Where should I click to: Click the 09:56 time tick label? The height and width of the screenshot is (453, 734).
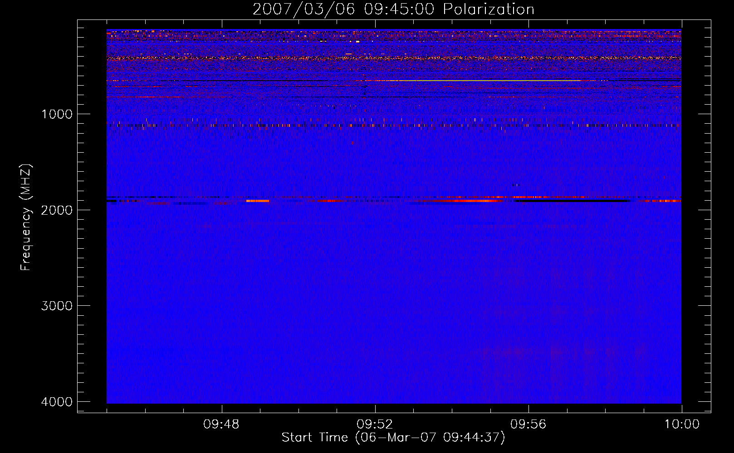pyautogui.click(x=528, y=424)
